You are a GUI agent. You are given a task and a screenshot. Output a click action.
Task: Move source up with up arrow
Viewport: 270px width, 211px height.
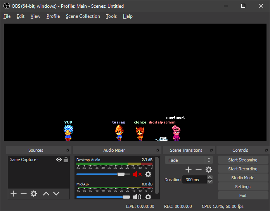point(46,194)
